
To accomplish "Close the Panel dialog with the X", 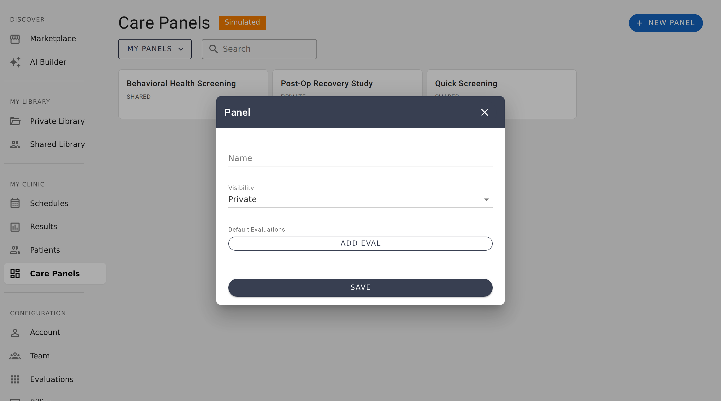I will (484, 112).
